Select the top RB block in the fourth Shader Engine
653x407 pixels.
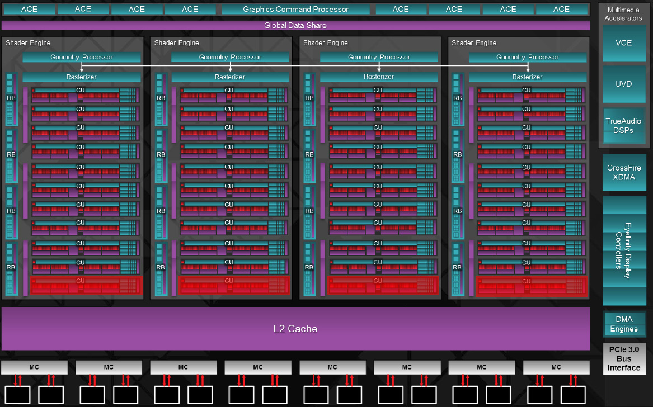click(458, 99)
